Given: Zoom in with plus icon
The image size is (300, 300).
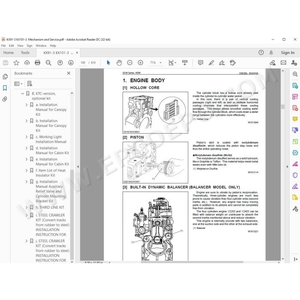Looking at the screenshot, I should coord(141,63).
